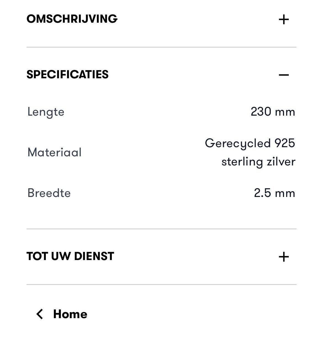Click the plus icon beside Tot uw dienst
This screenshot has height=340, width=323.
tap(284, 257)
